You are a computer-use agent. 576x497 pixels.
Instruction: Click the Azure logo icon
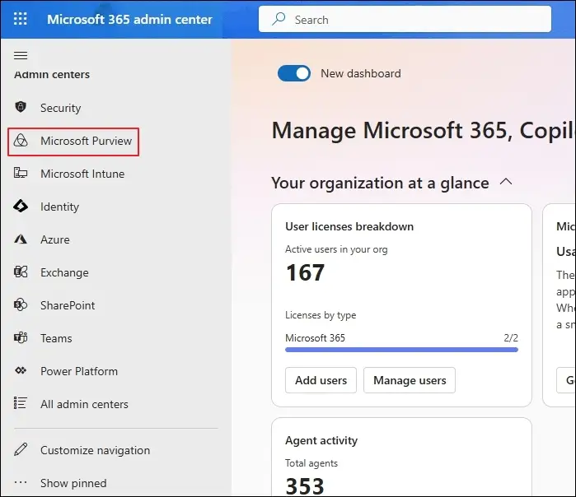tap(21, 239)
